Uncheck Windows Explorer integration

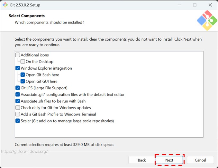coord(18,68)
